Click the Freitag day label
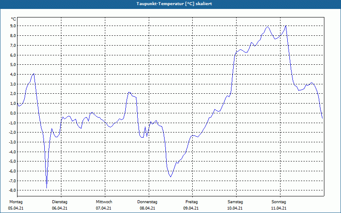This screenshot has height=213, width=341. [x=191, y=202]
